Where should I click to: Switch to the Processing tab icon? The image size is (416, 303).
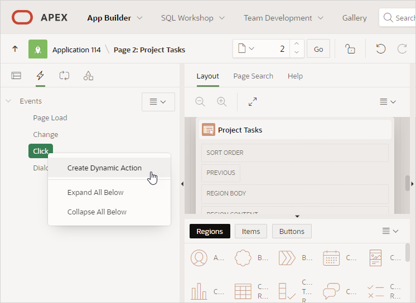point(64,76)
